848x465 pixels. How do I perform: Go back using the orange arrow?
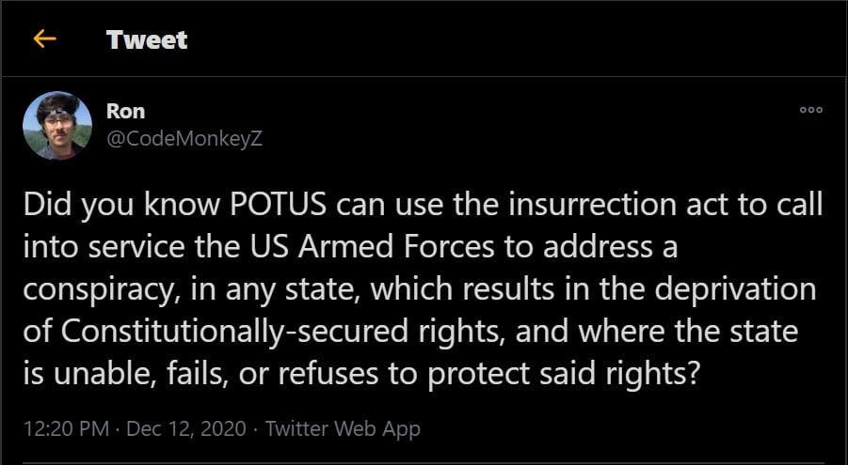(44, 39)
